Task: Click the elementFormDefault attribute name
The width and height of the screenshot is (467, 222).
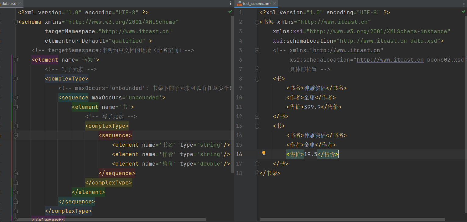Action: [x=75, y=41]
